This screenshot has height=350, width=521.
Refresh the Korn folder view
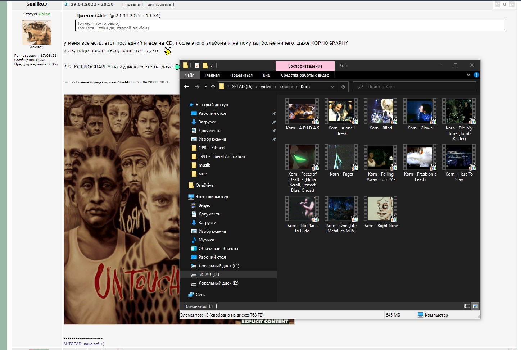pos(343,87)
